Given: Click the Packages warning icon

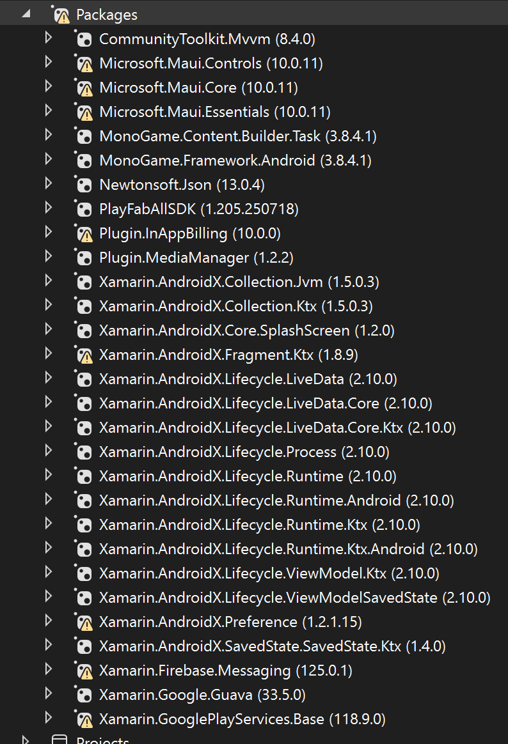Looking at the screenshot, I should point(61,15).
